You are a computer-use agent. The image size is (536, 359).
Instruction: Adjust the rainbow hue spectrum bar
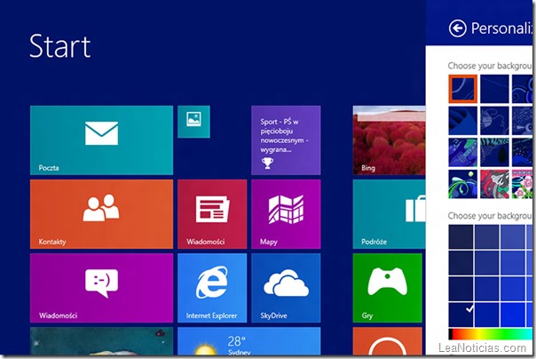(x=491, y=334)
